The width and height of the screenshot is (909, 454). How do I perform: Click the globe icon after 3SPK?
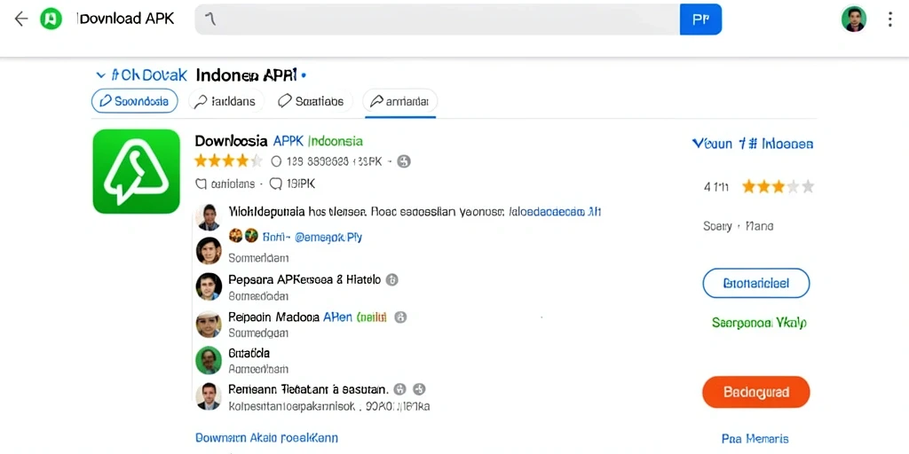pos(404,161)
